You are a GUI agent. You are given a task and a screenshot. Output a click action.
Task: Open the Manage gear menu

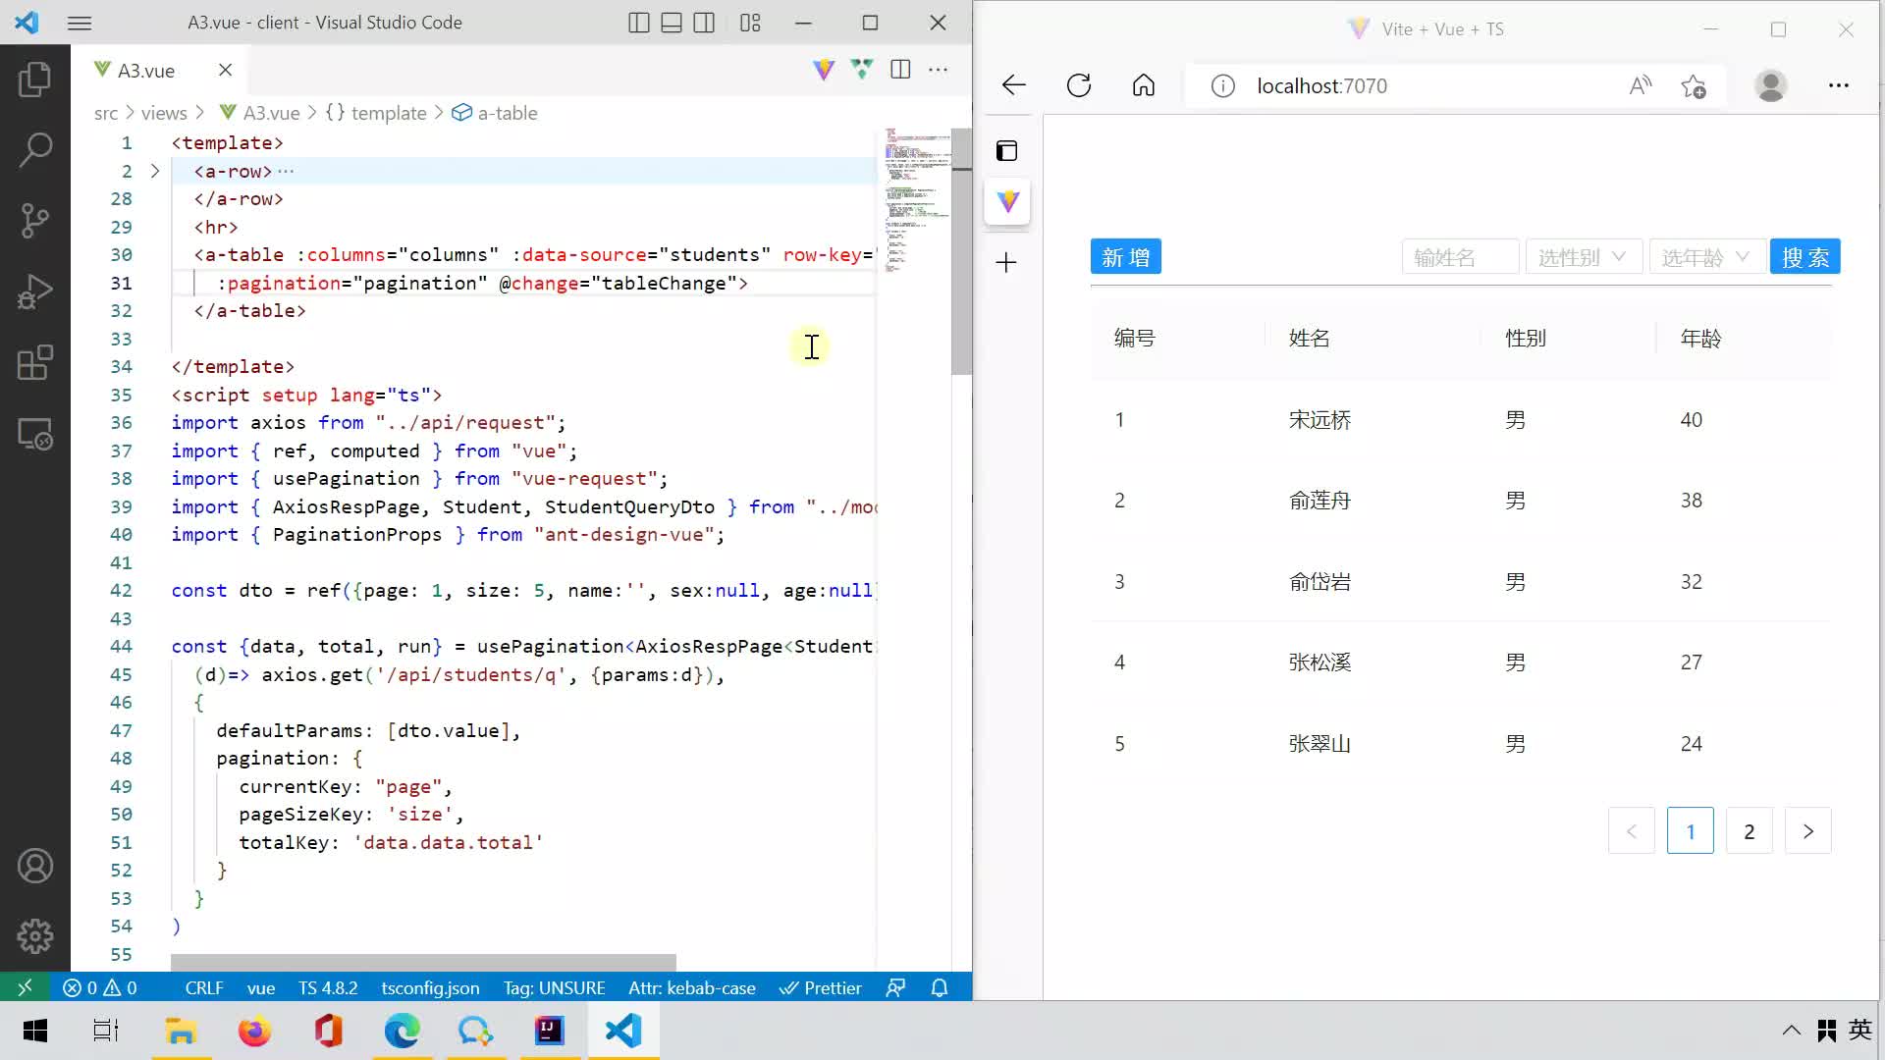(35, 936)
